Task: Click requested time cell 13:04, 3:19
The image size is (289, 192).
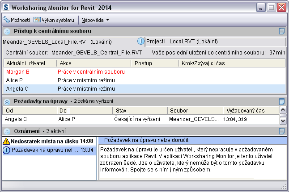Action: coord(235,119)
